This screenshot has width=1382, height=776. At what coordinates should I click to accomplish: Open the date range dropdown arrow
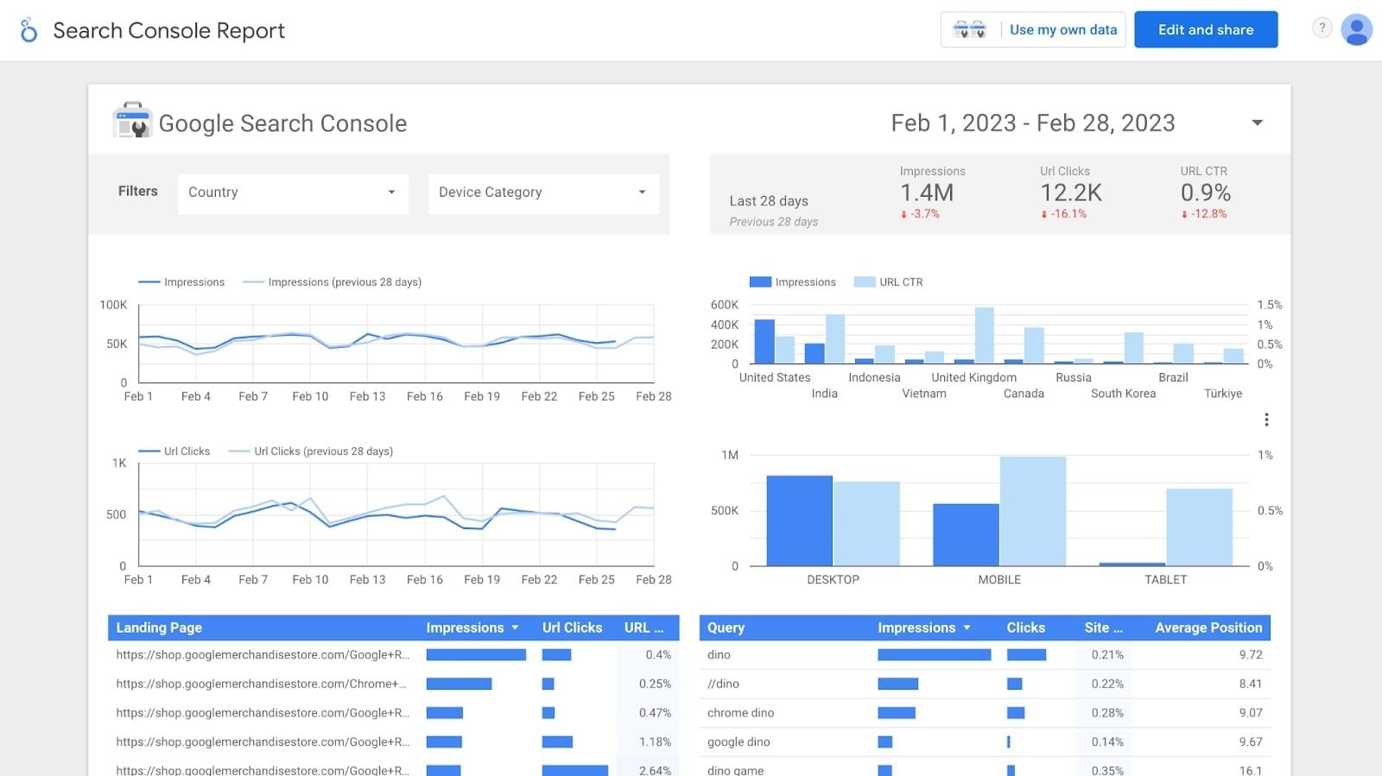pos(1258,123)
